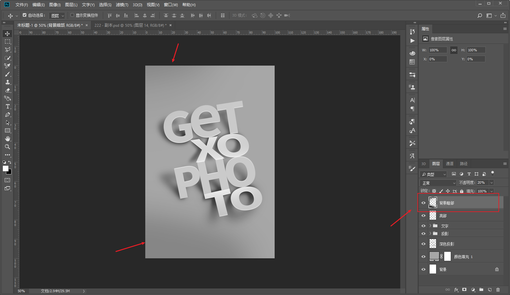Image resolution: width=510 pixels, height=295 pixels.
Task: Click the delete layer trash icon
Action: 498,290
